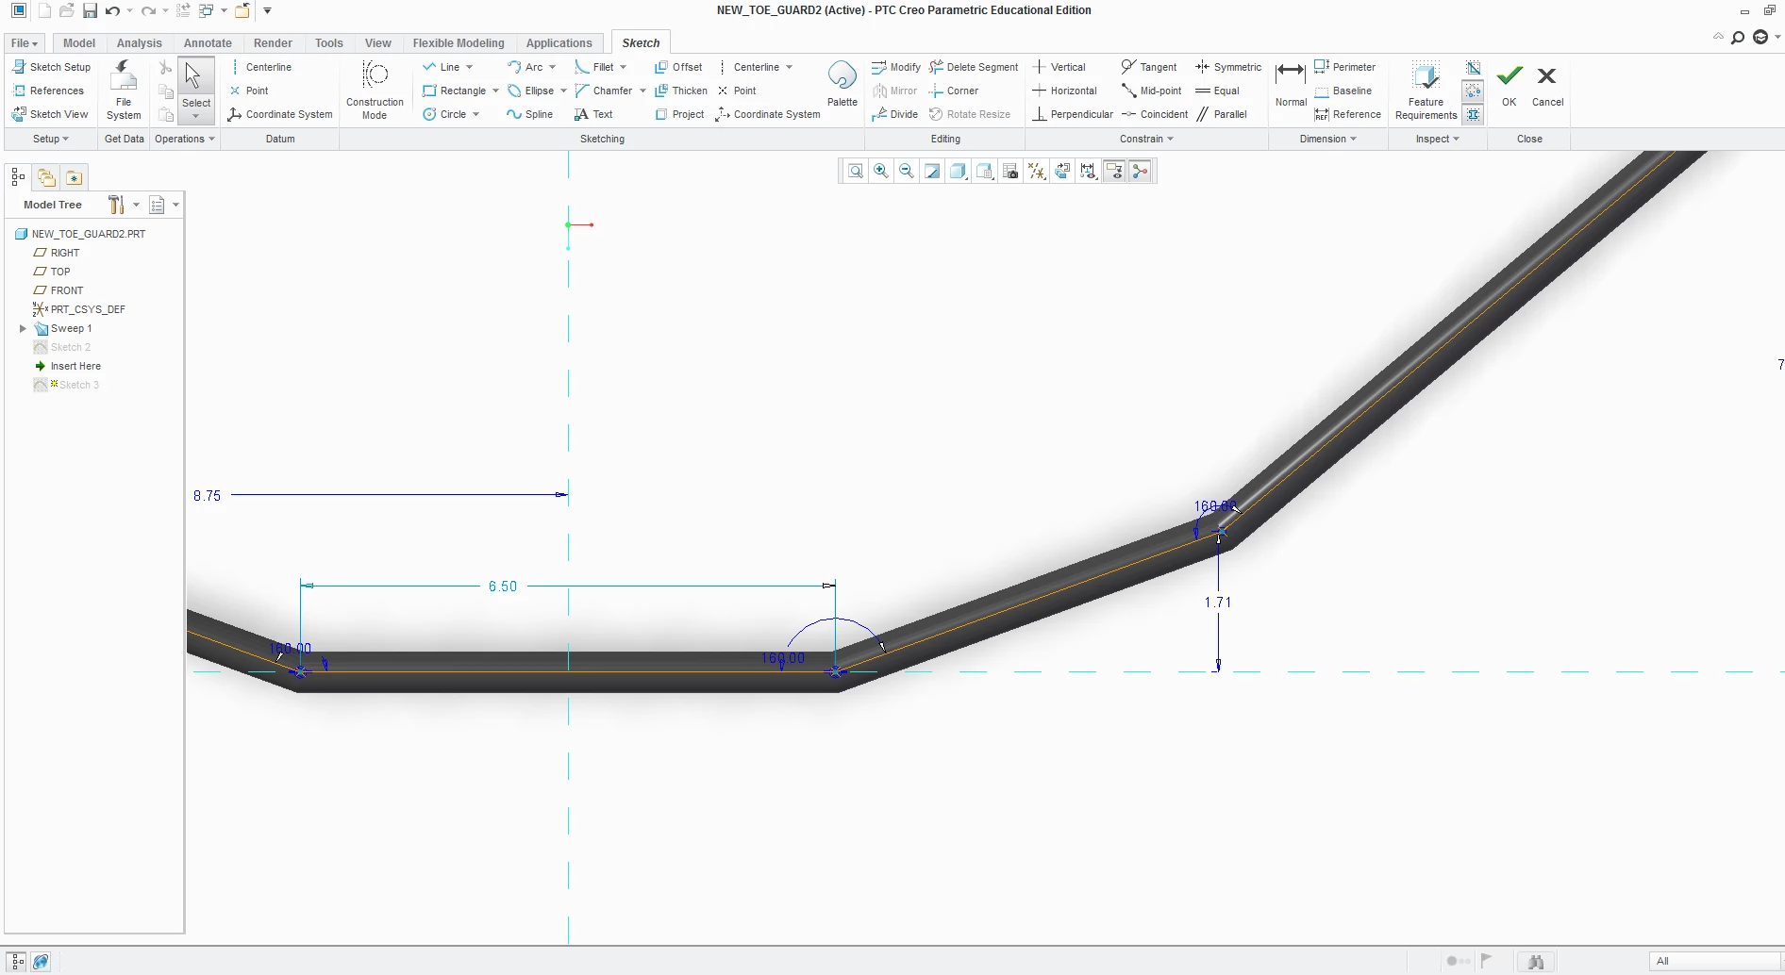Switch to the Annotate tab
Viewport: 1785px width, 975px height.
[208, 42]
